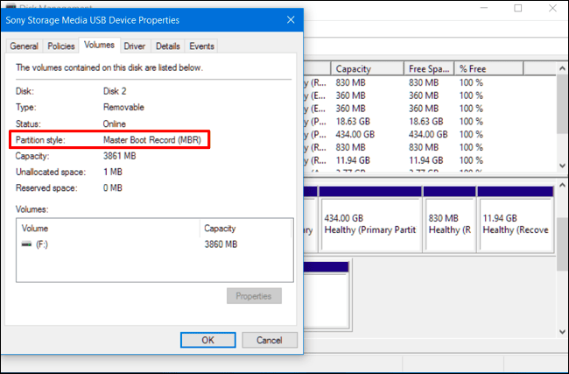Close the Sony Storage Media properties dialog
Image resolution: width=569 pixels, height=374 pixels.
coord(290,19)
